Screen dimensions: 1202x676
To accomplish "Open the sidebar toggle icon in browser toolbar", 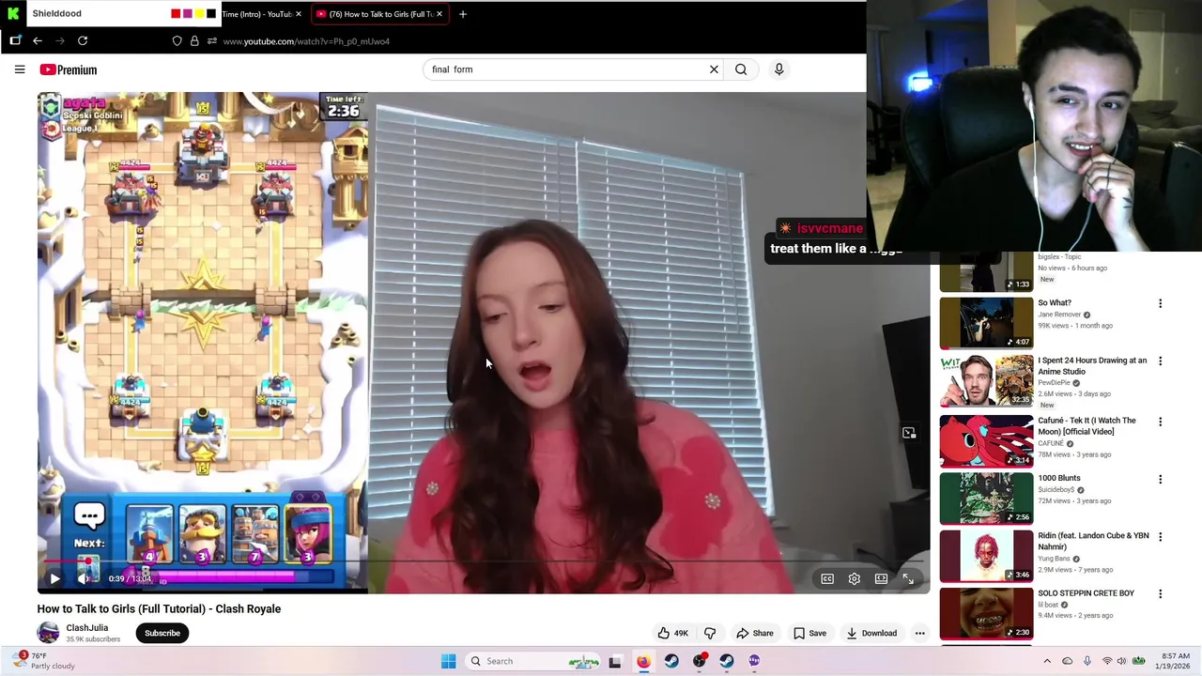I will [x=15, y=40].
